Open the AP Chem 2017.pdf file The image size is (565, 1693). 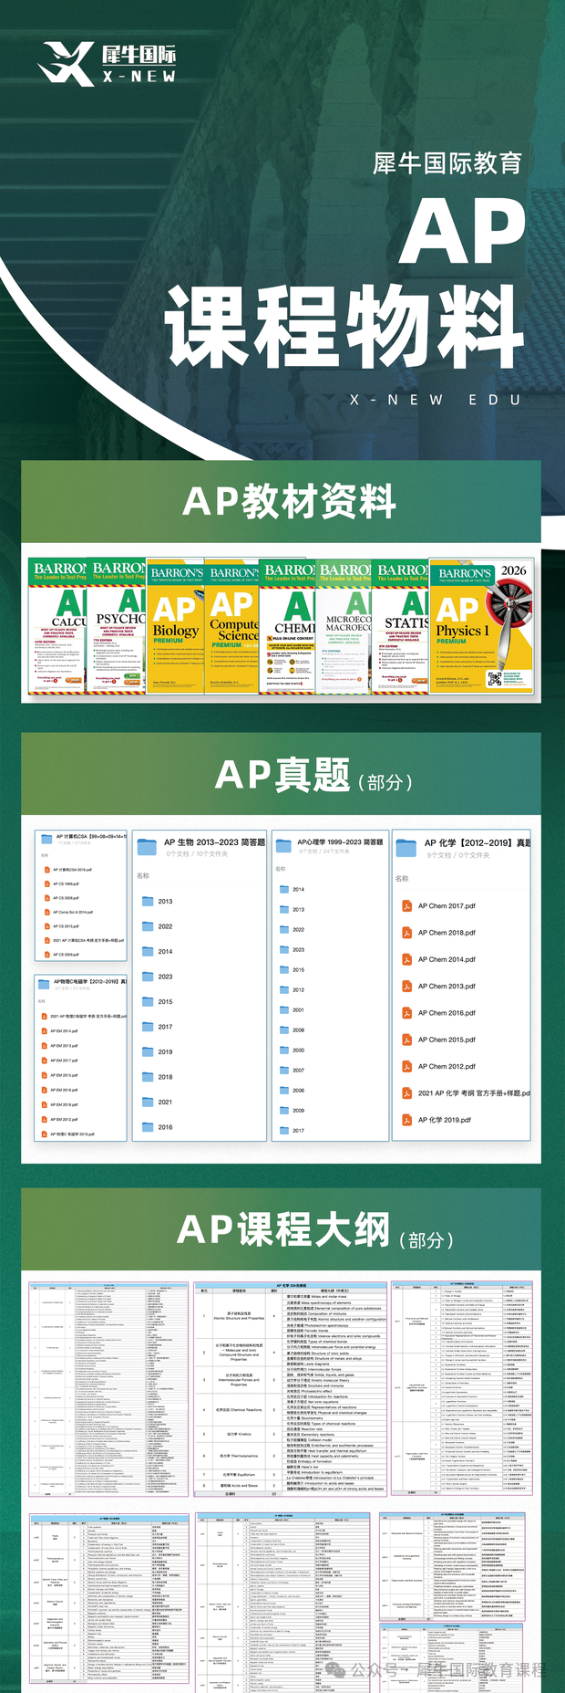point(439,906)
